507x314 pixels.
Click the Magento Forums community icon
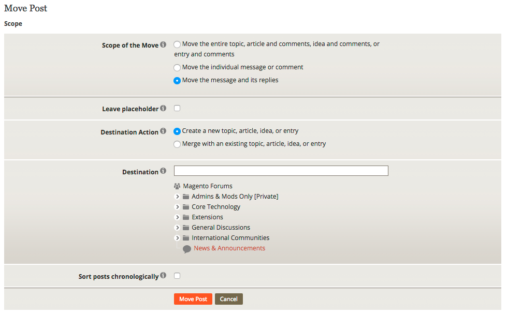pos(177,186)
